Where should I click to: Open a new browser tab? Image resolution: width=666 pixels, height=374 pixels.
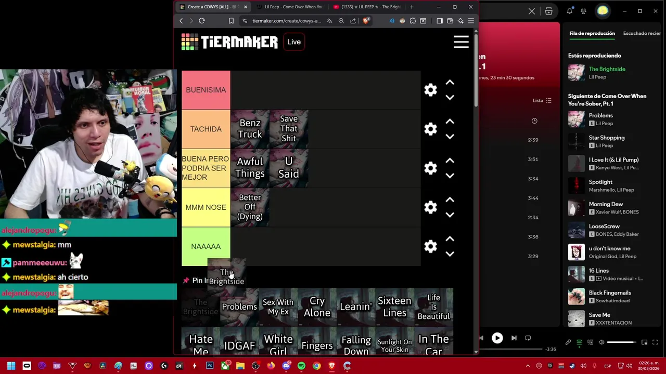(412, 7)
